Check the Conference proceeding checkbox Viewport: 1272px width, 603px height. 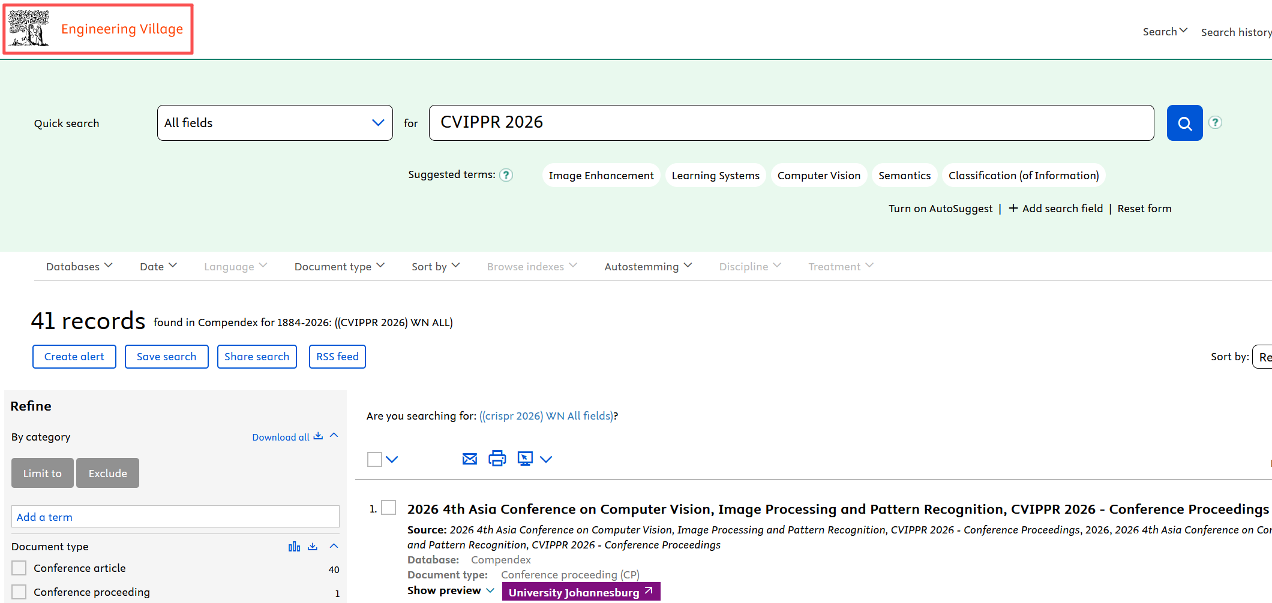coord(19,592)
